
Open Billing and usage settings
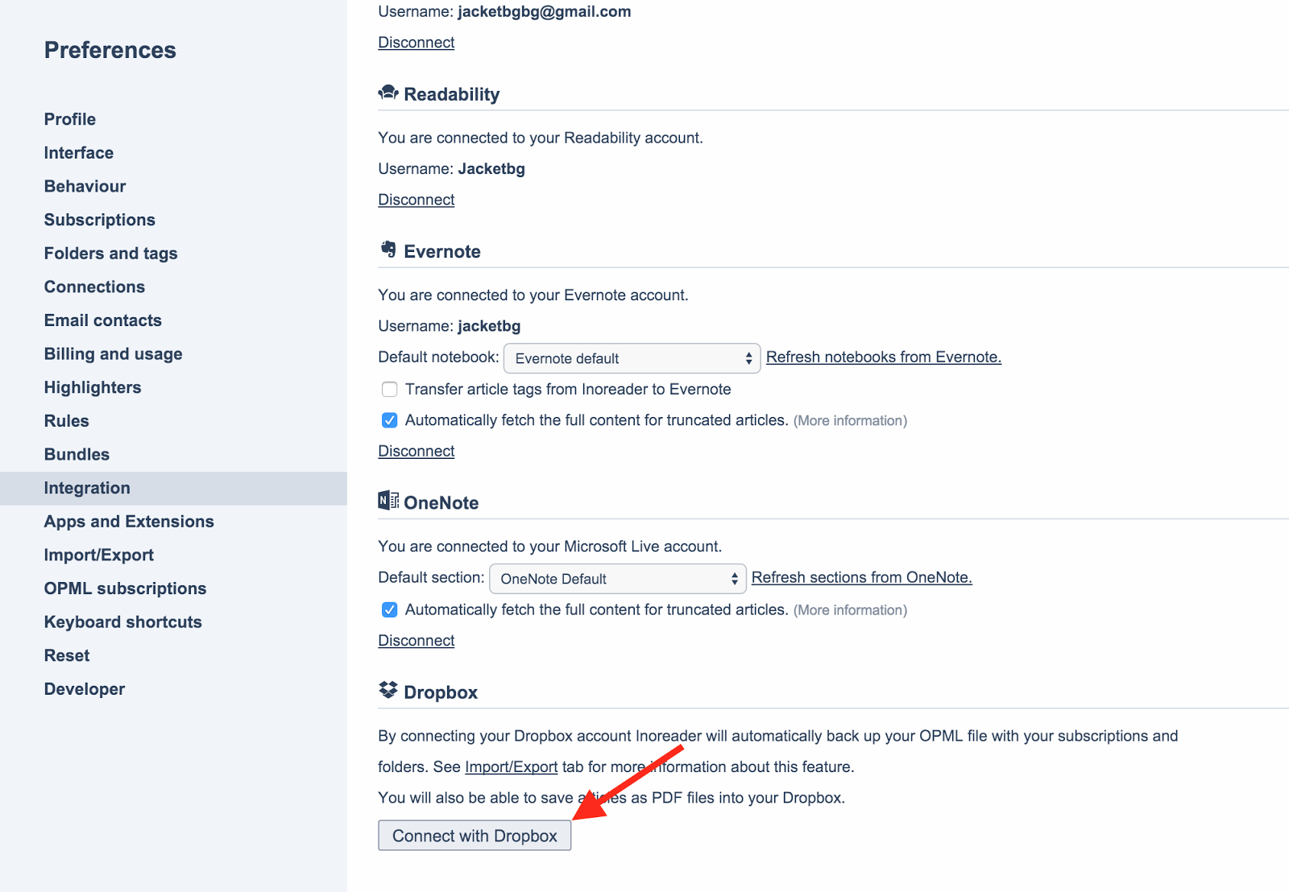point(113,354)
